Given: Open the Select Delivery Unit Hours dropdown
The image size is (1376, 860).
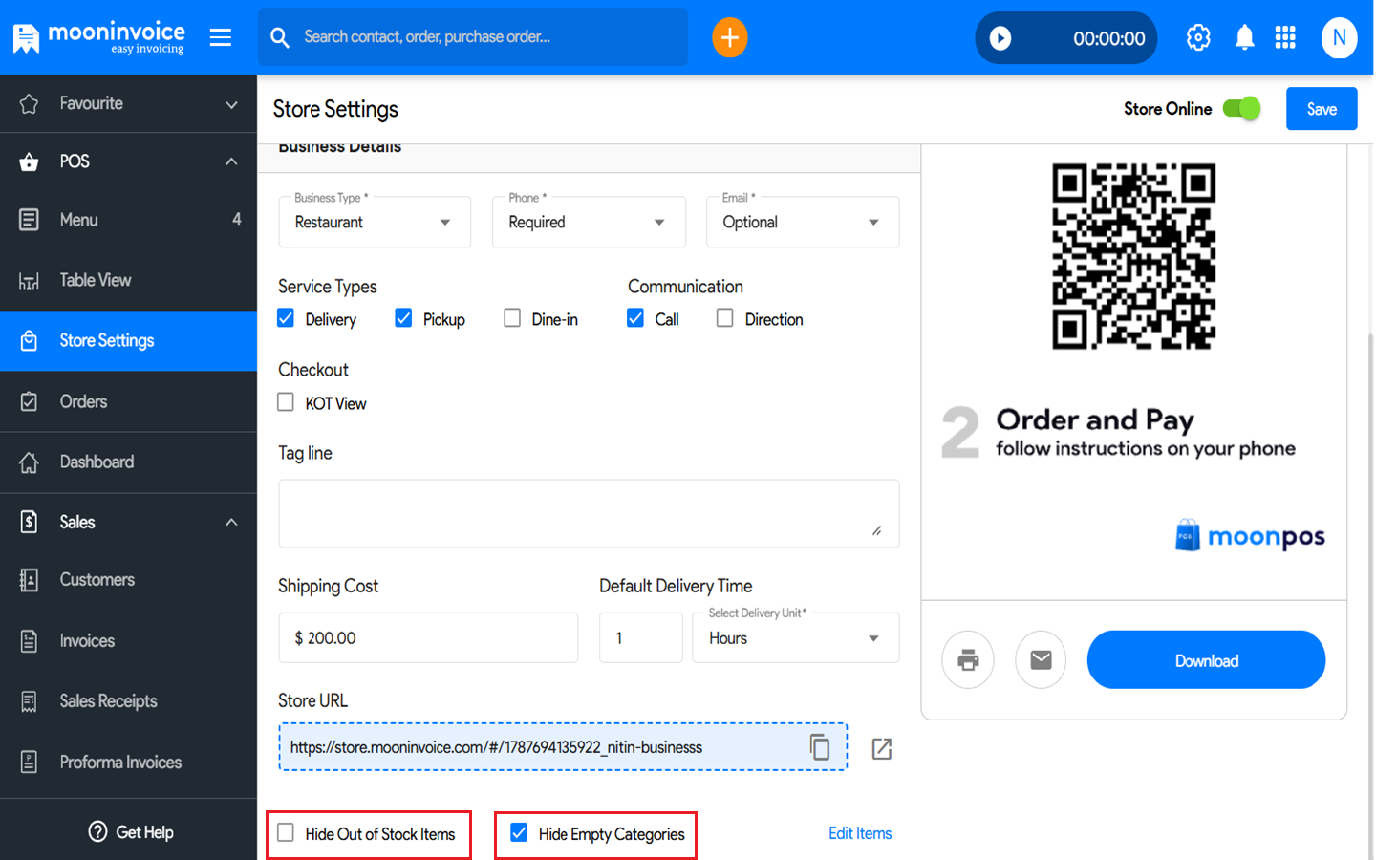Looking at the screenshot, I should click(795, 637).
